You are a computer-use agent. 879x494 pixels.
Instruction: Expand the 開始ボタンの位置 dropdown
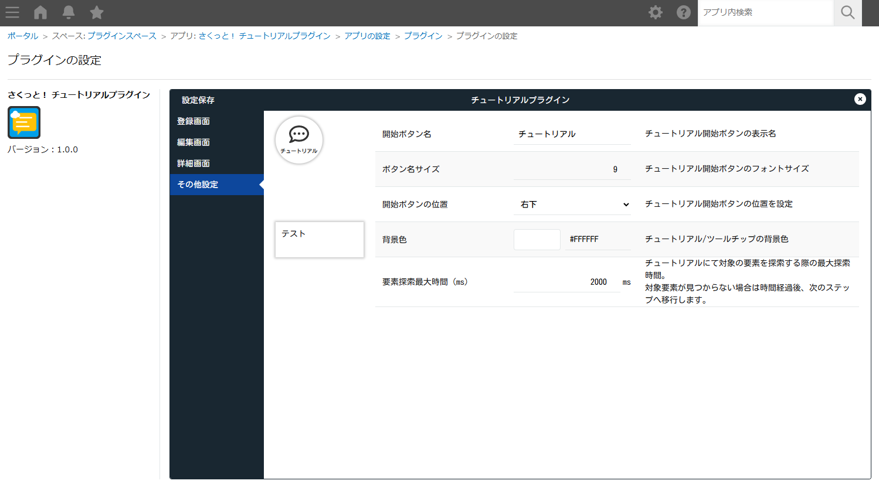(x=572, y=205)
